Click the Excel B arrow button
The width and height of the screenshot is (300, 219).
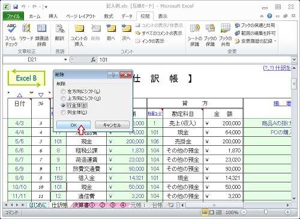(26, 78)
